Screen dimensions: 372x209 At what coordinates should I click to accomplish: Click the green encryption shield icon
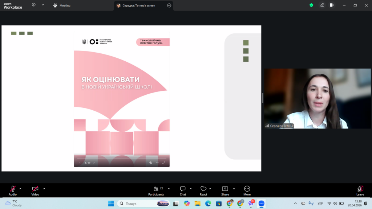311,5
